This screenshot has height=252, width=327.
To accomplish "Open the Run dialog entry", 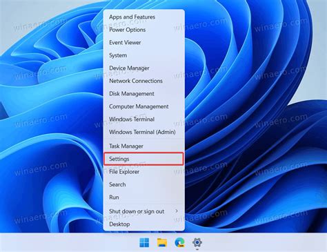I will pos(143,197).
